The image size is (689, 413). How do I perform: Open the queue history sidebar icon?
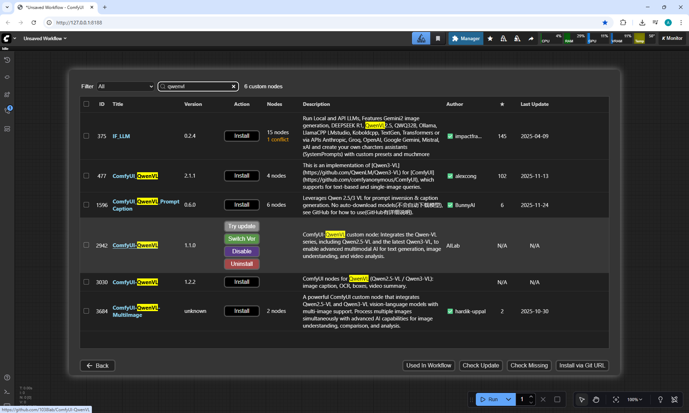pos(7,60)
